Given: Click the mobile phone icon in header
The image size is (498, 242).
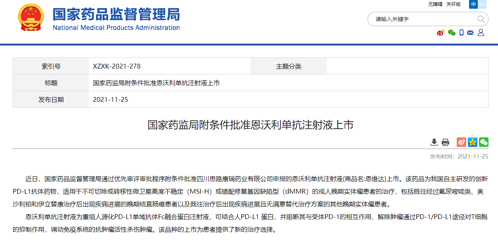Looking at the screenshot, I should coord(462,32).
